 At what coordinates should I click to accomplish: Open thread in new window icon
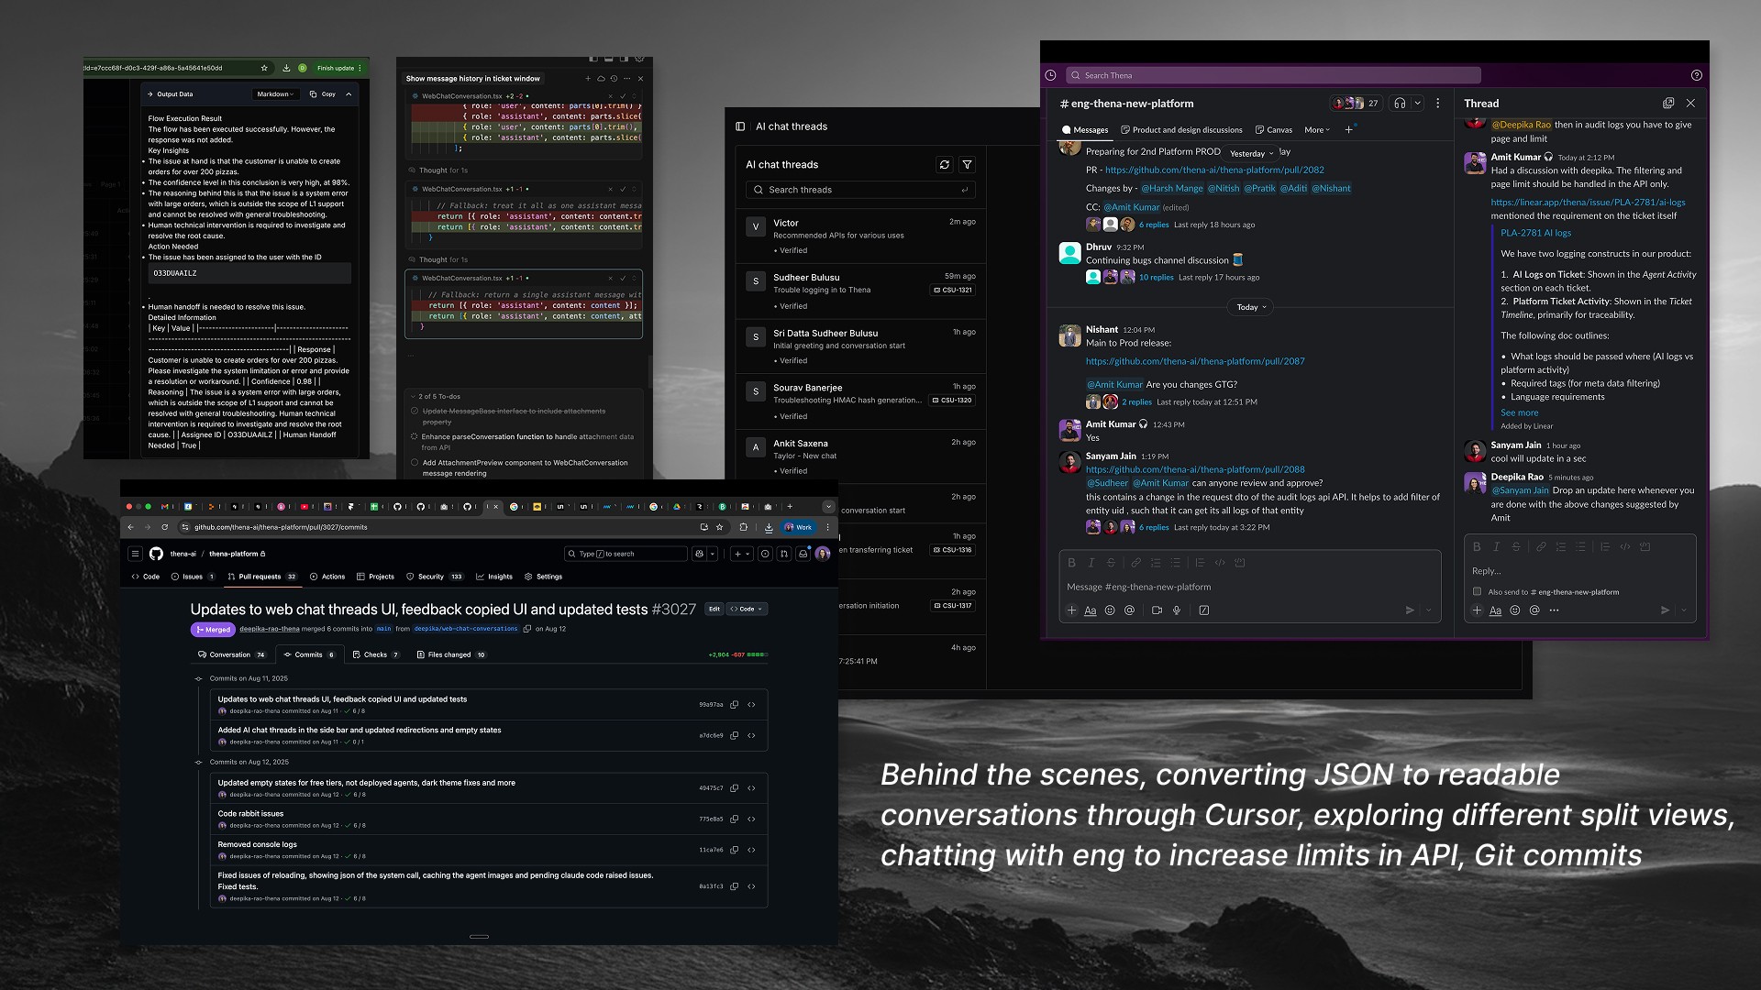pos(1668,104)
